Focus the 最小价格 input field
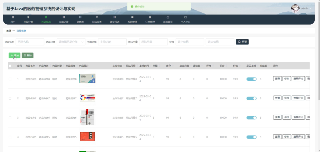The width and height of the screenshot is (320, 152). pos(190,42)
